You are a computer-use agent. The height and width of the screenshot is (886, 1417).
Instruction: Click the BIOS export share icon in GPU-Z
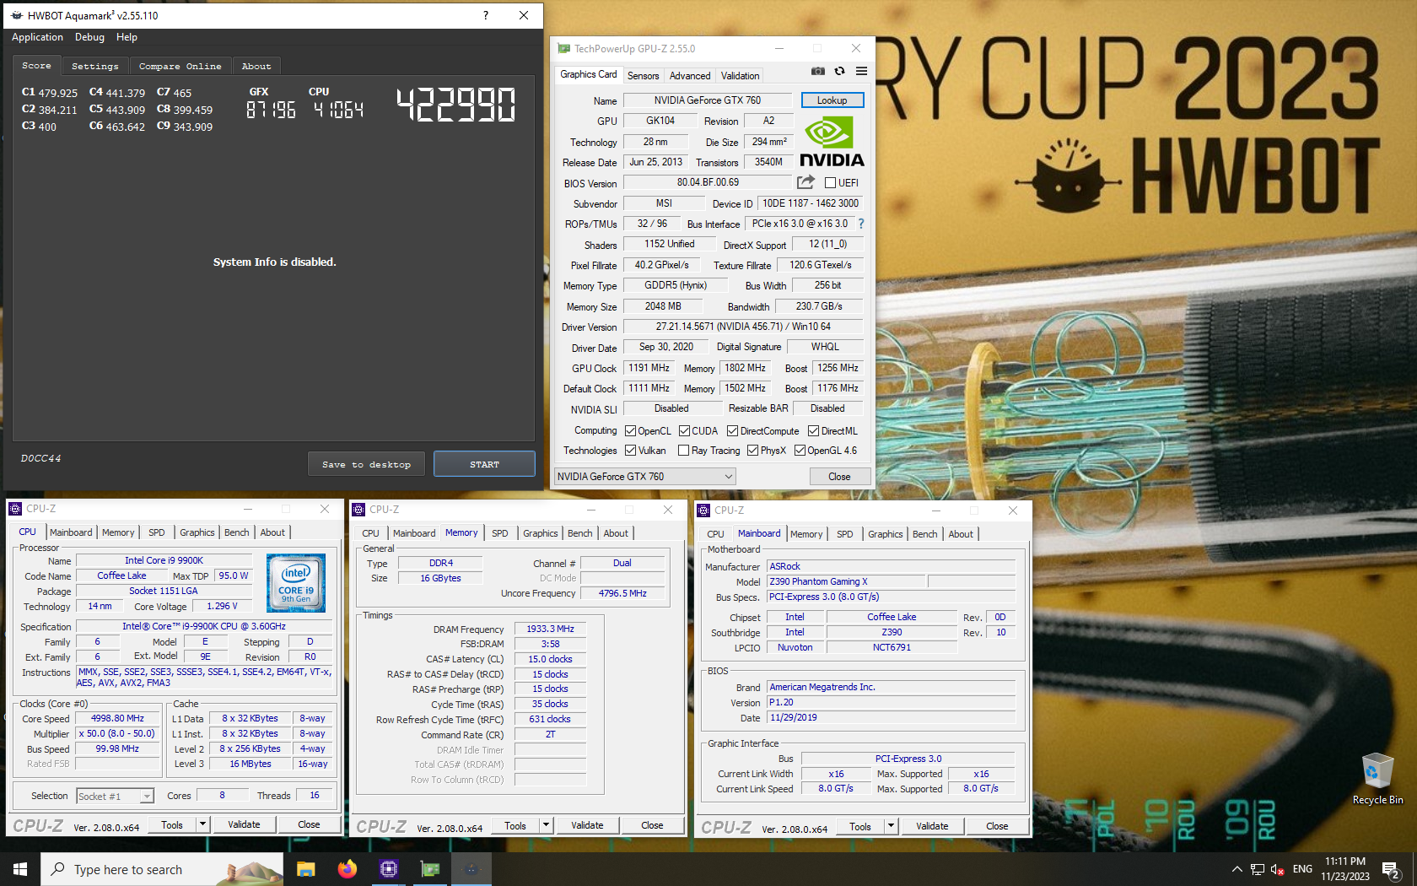coord(805,182)
